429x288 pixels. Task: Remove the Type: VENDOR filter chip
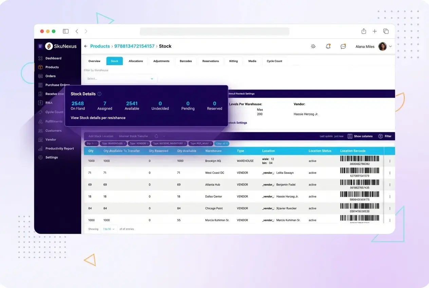147,143
